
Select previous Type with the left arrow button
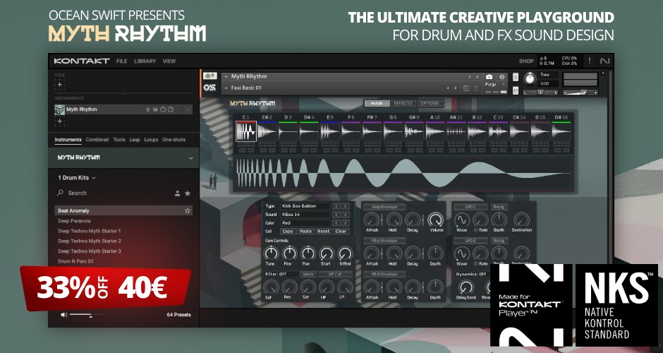[336, 206]
